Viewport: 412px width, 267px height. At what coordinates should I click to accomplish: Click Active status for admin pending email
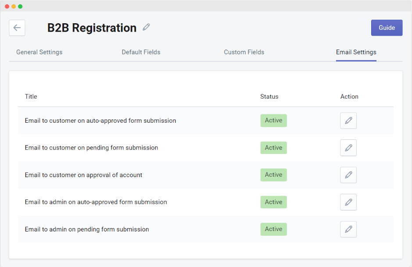coord(273,229)
